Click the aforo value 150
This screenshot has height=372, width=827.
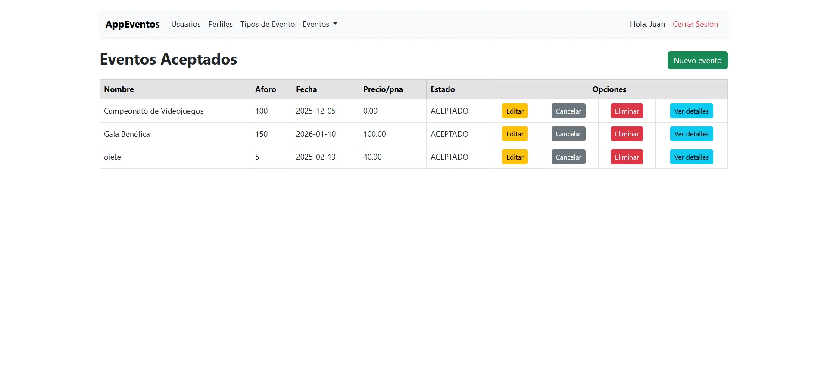[261, 134]
